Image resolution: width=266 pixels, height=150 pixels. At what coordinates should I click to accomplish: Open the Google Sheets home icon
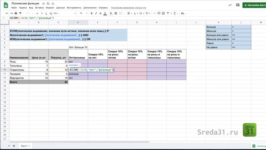point(6,5)
